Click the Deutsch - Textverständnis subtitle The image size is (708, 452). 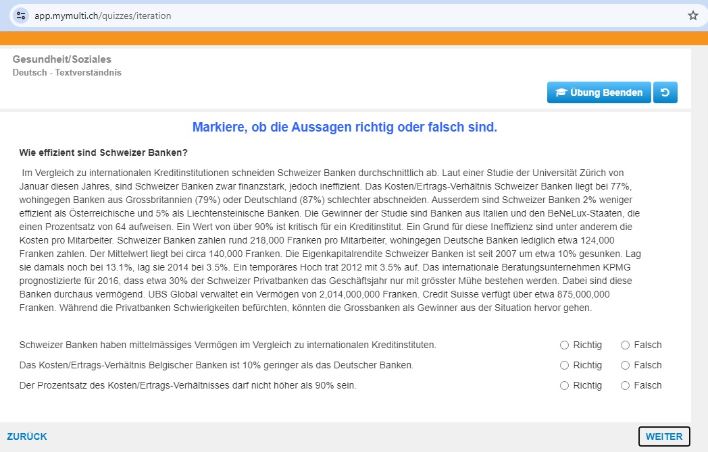[67, 73]
